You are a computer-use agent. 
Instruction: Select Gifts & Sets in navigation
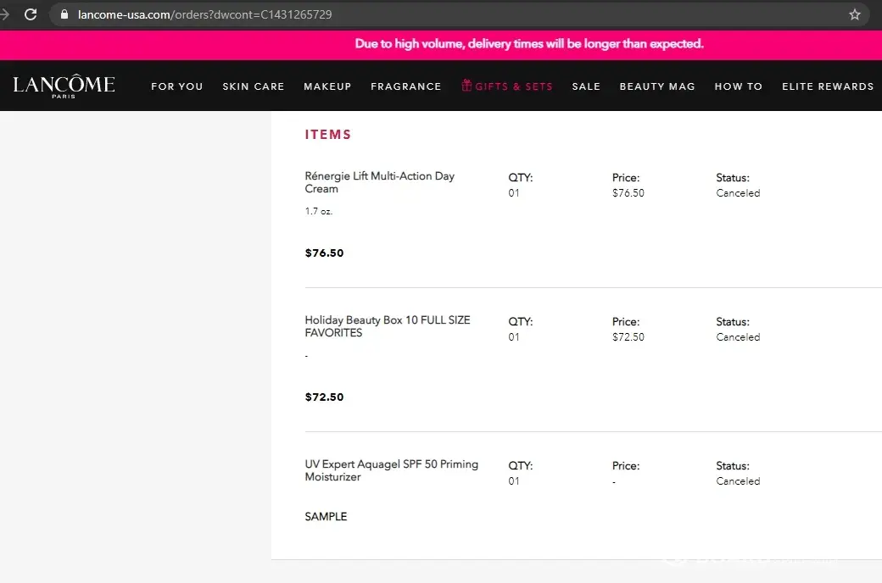(x=513, y=86)
